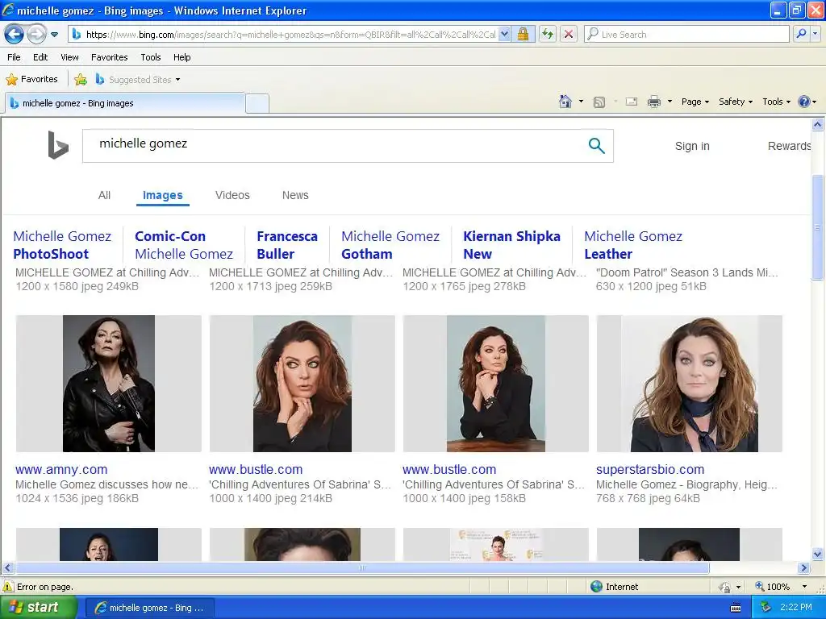Switch to the News search tab
The width and height of the screenshot is (826, 619).
(x=295, y=195)
